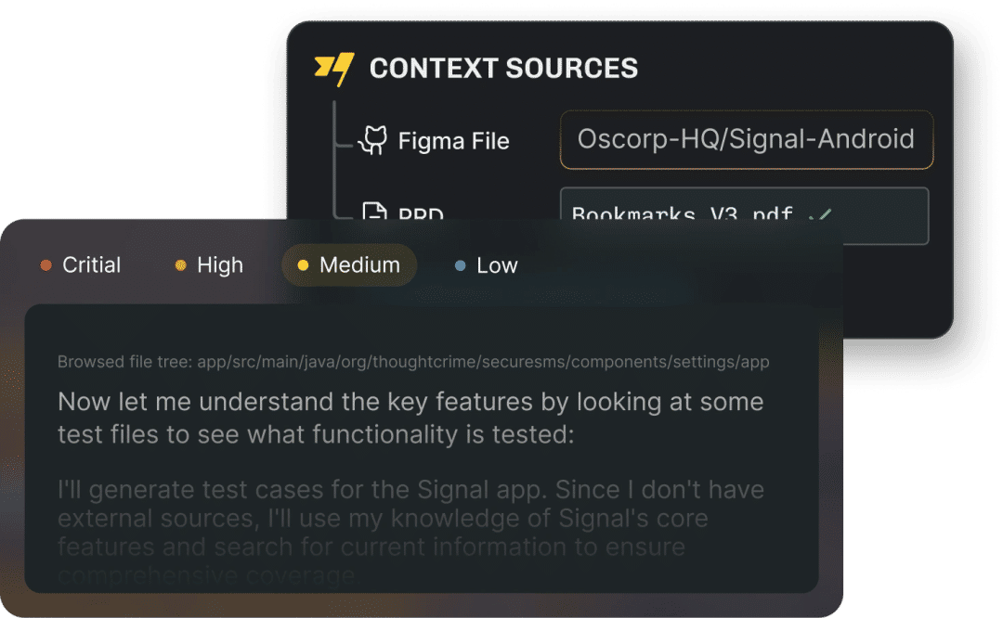The image size is (1003, 618).
Task: Open the browsed file tree path
Action: point(413,361)
